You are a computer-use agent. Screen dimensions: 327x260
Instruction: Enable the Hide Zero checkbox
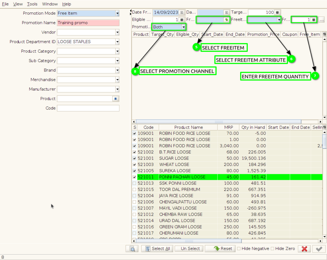coord(273,249)
